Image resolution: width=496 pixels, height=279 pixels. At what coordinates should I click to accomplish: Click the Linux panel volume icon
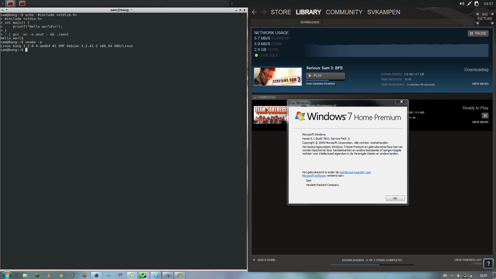tap(462, 4)
